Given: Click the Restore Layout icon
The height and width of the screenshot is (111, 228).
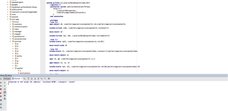Looking at the screenshot, I should tap(1, 104).
